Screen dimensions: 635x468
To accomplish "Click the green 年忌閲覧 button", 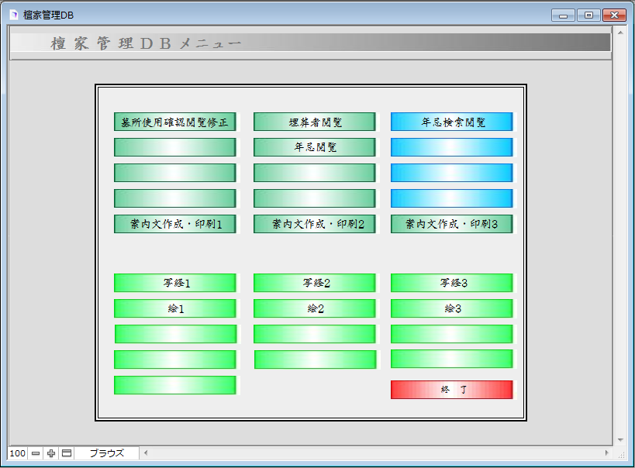I will (315, 147).
